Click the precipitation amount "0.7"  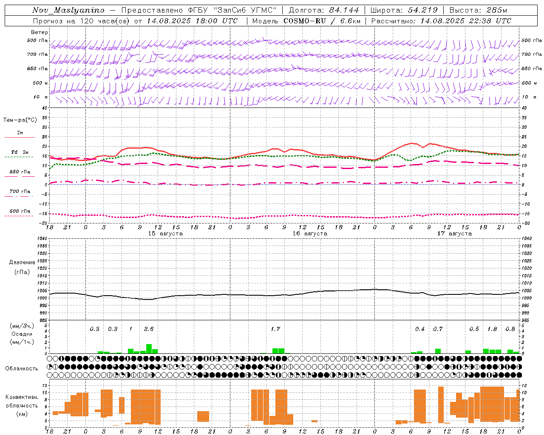(x=438, y=329)
